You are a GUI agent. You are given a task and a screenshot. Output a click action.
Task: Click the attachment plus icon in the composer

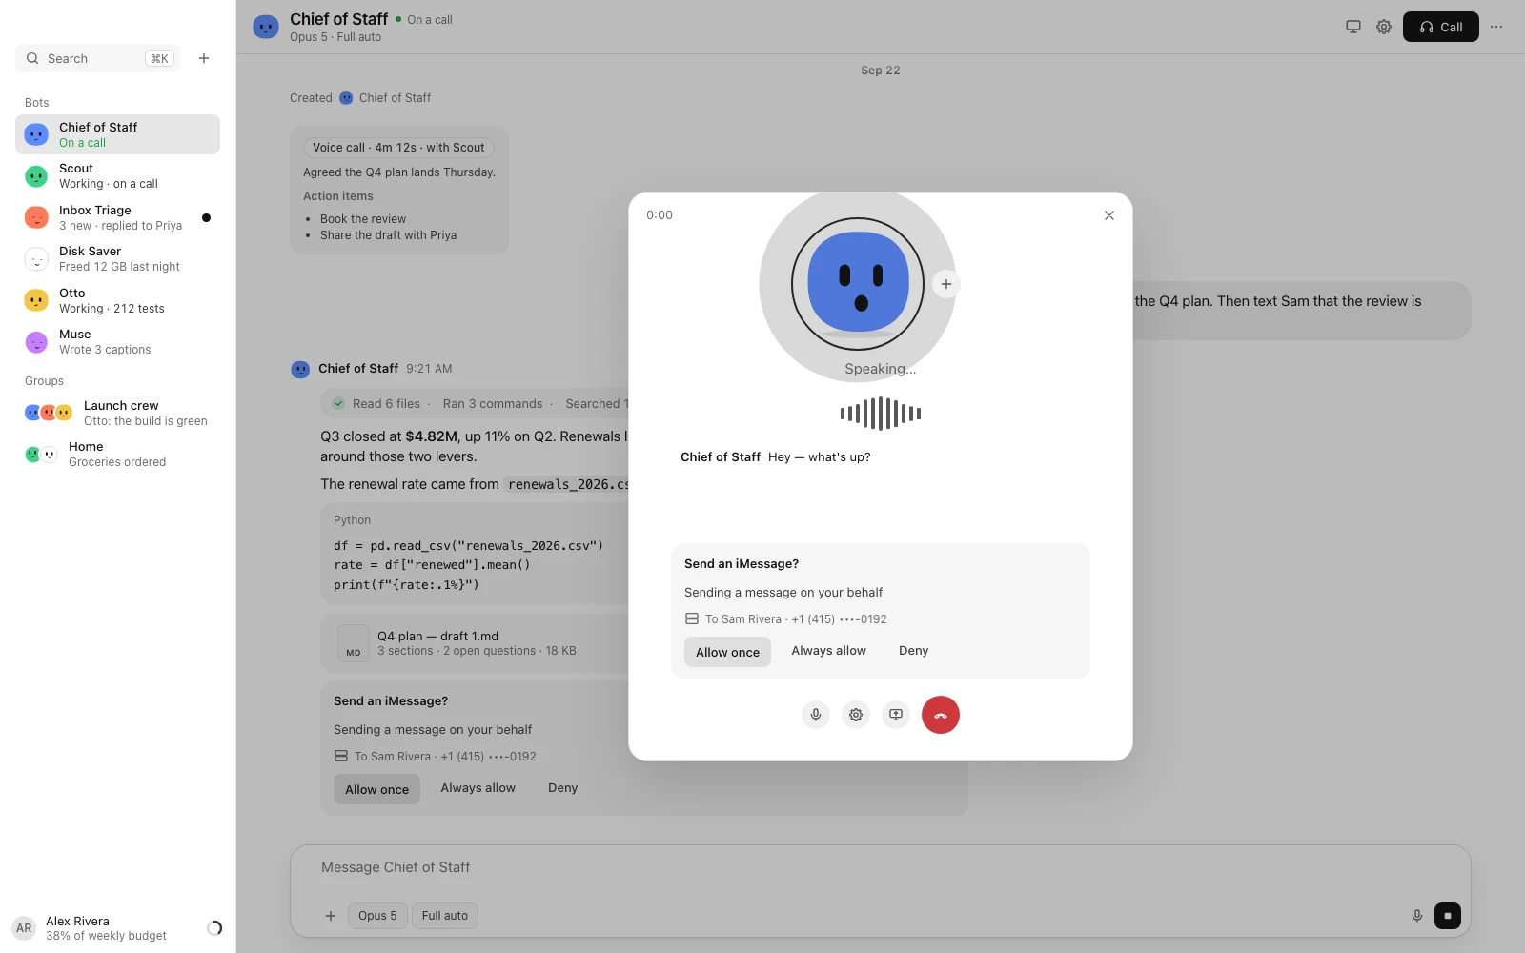point(331,916)
